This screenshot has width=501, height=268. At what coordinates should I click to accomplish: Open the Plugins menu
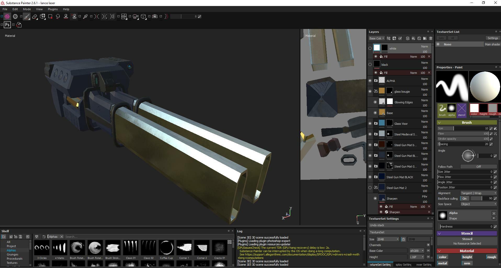tap(53, 9)
